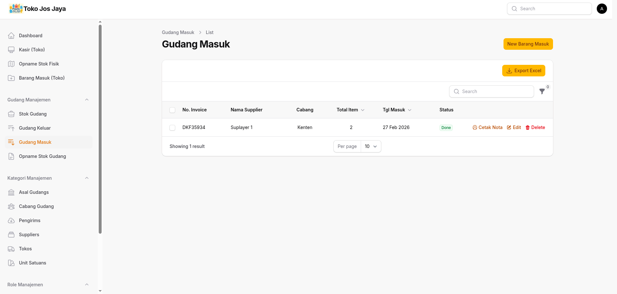Click the filter count badge showing 0
The height and width of the screenshot is (294, 617).
point(548,87)
